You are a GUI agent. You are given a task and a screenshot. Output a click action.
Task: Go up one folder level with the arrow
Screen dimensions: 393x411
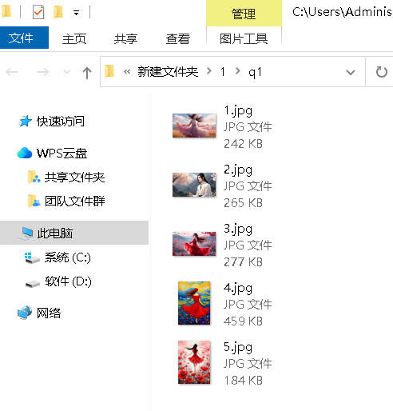click(87, 72)
